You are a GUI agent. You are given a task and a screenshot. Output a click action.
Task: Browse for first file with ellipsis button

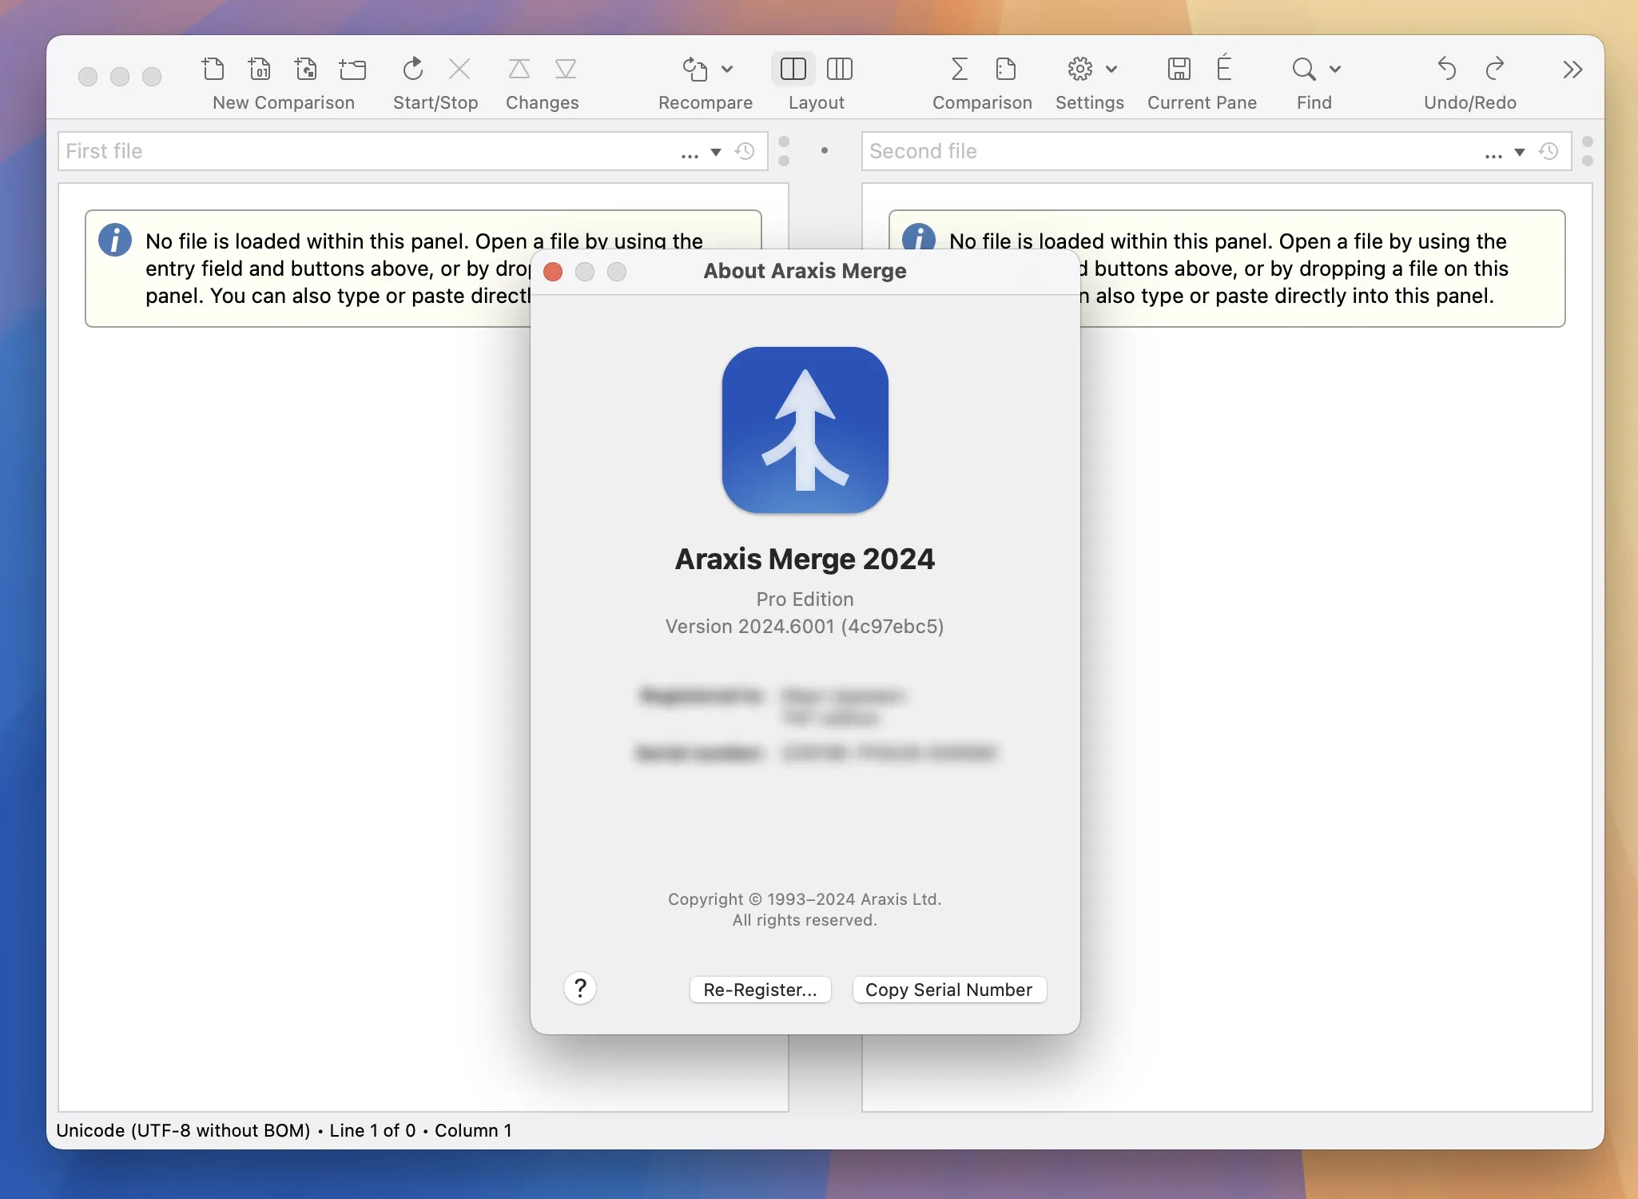click(690, 154)
